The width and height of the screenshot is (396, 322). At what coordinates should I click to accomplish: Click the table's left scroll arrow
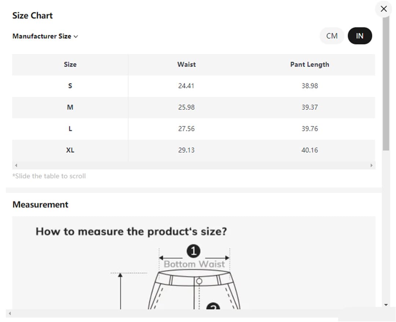point(16,166)
